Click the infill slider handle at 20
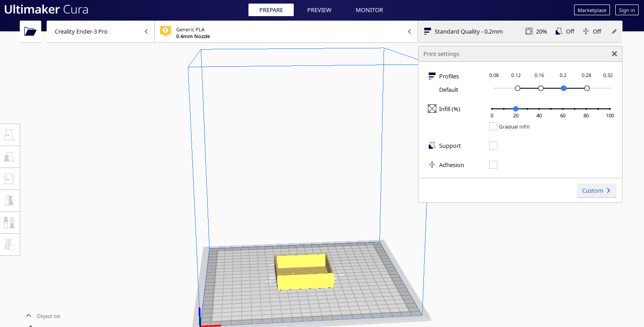Screen dimensions: 644x327 [516, 108]
